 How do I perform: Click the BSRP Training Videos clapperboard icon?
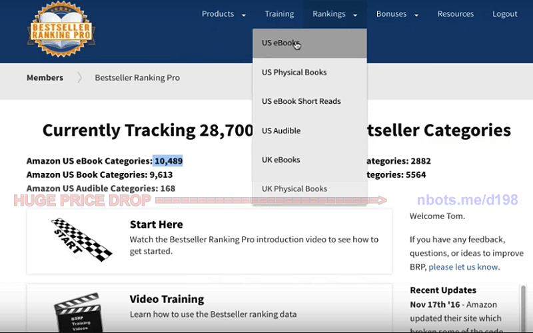79,312
